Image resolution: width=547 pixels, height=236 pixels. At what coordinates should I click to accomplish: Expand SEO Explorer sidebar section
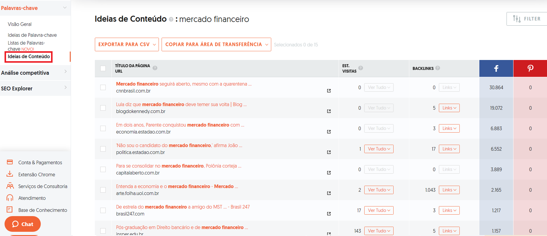tap(35, 88)
